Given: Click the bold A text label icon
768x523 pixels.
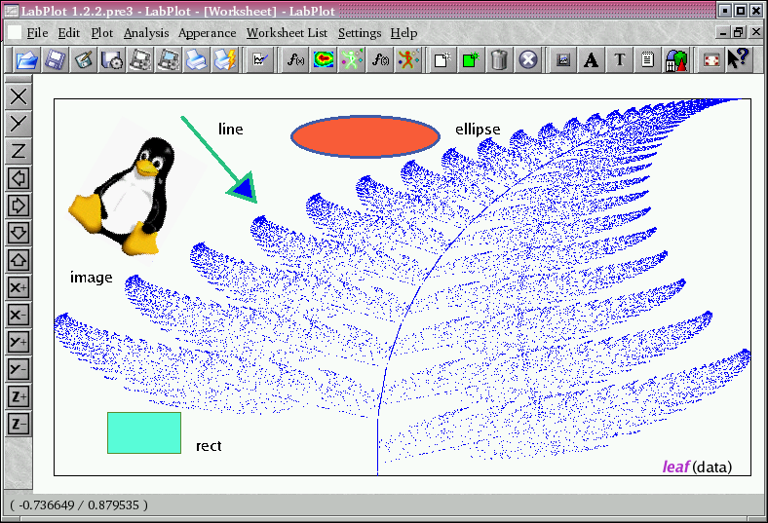Looking at the screenshot, I should tap(591, 60).
